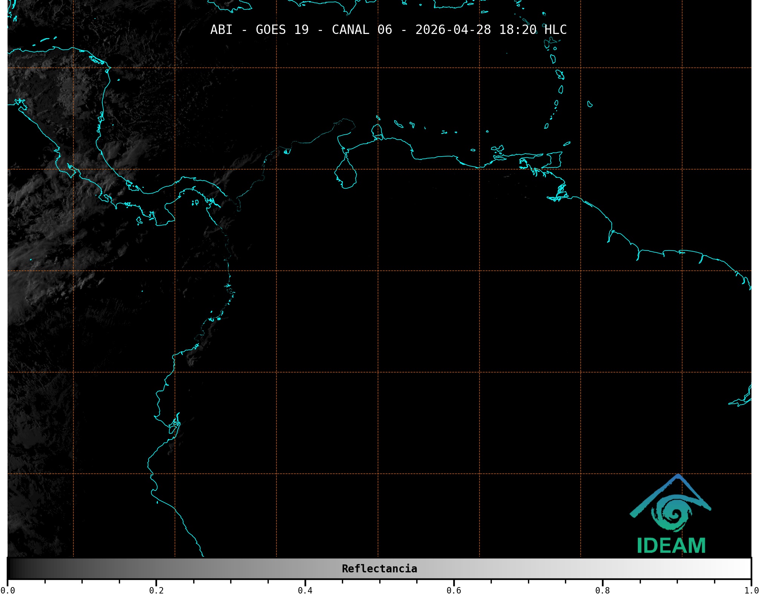Click the IDEAM spiral hurricane logo
Viewport: 759px width, 595px height.
tap(673, 514)
